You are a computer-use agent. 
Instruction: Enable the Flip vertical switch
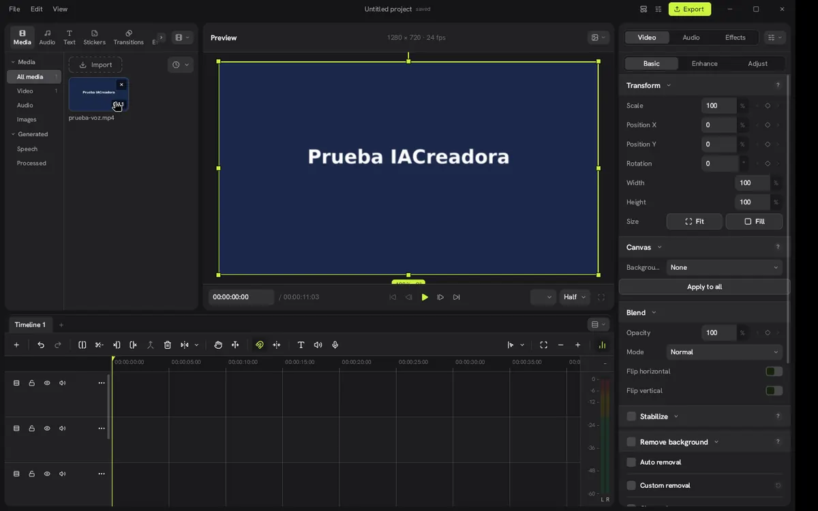[774, 390]
